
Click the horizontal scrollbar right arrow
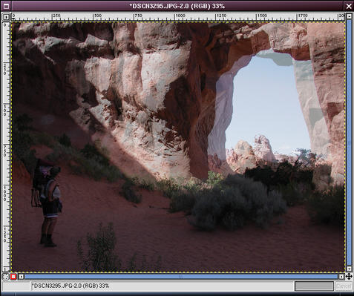pyautogui.click(x=341, y=277)
